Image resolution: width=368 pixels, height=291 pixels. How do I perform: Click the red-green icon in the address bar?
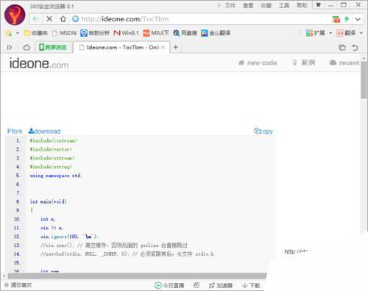coord(336,19)
